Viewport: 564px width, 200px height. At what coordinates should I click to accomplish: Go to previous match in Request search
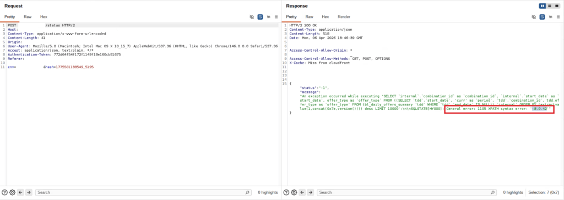pos(20,192)
